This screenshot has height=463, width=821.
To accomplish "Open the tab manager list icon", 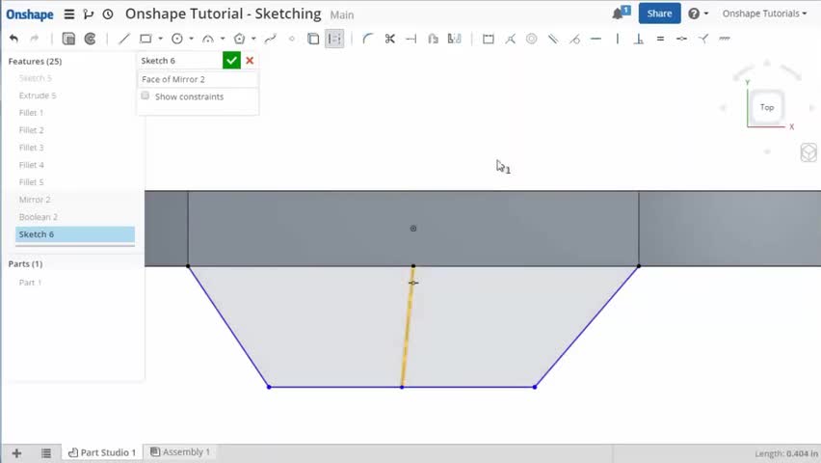I will (x=46, y=453).
